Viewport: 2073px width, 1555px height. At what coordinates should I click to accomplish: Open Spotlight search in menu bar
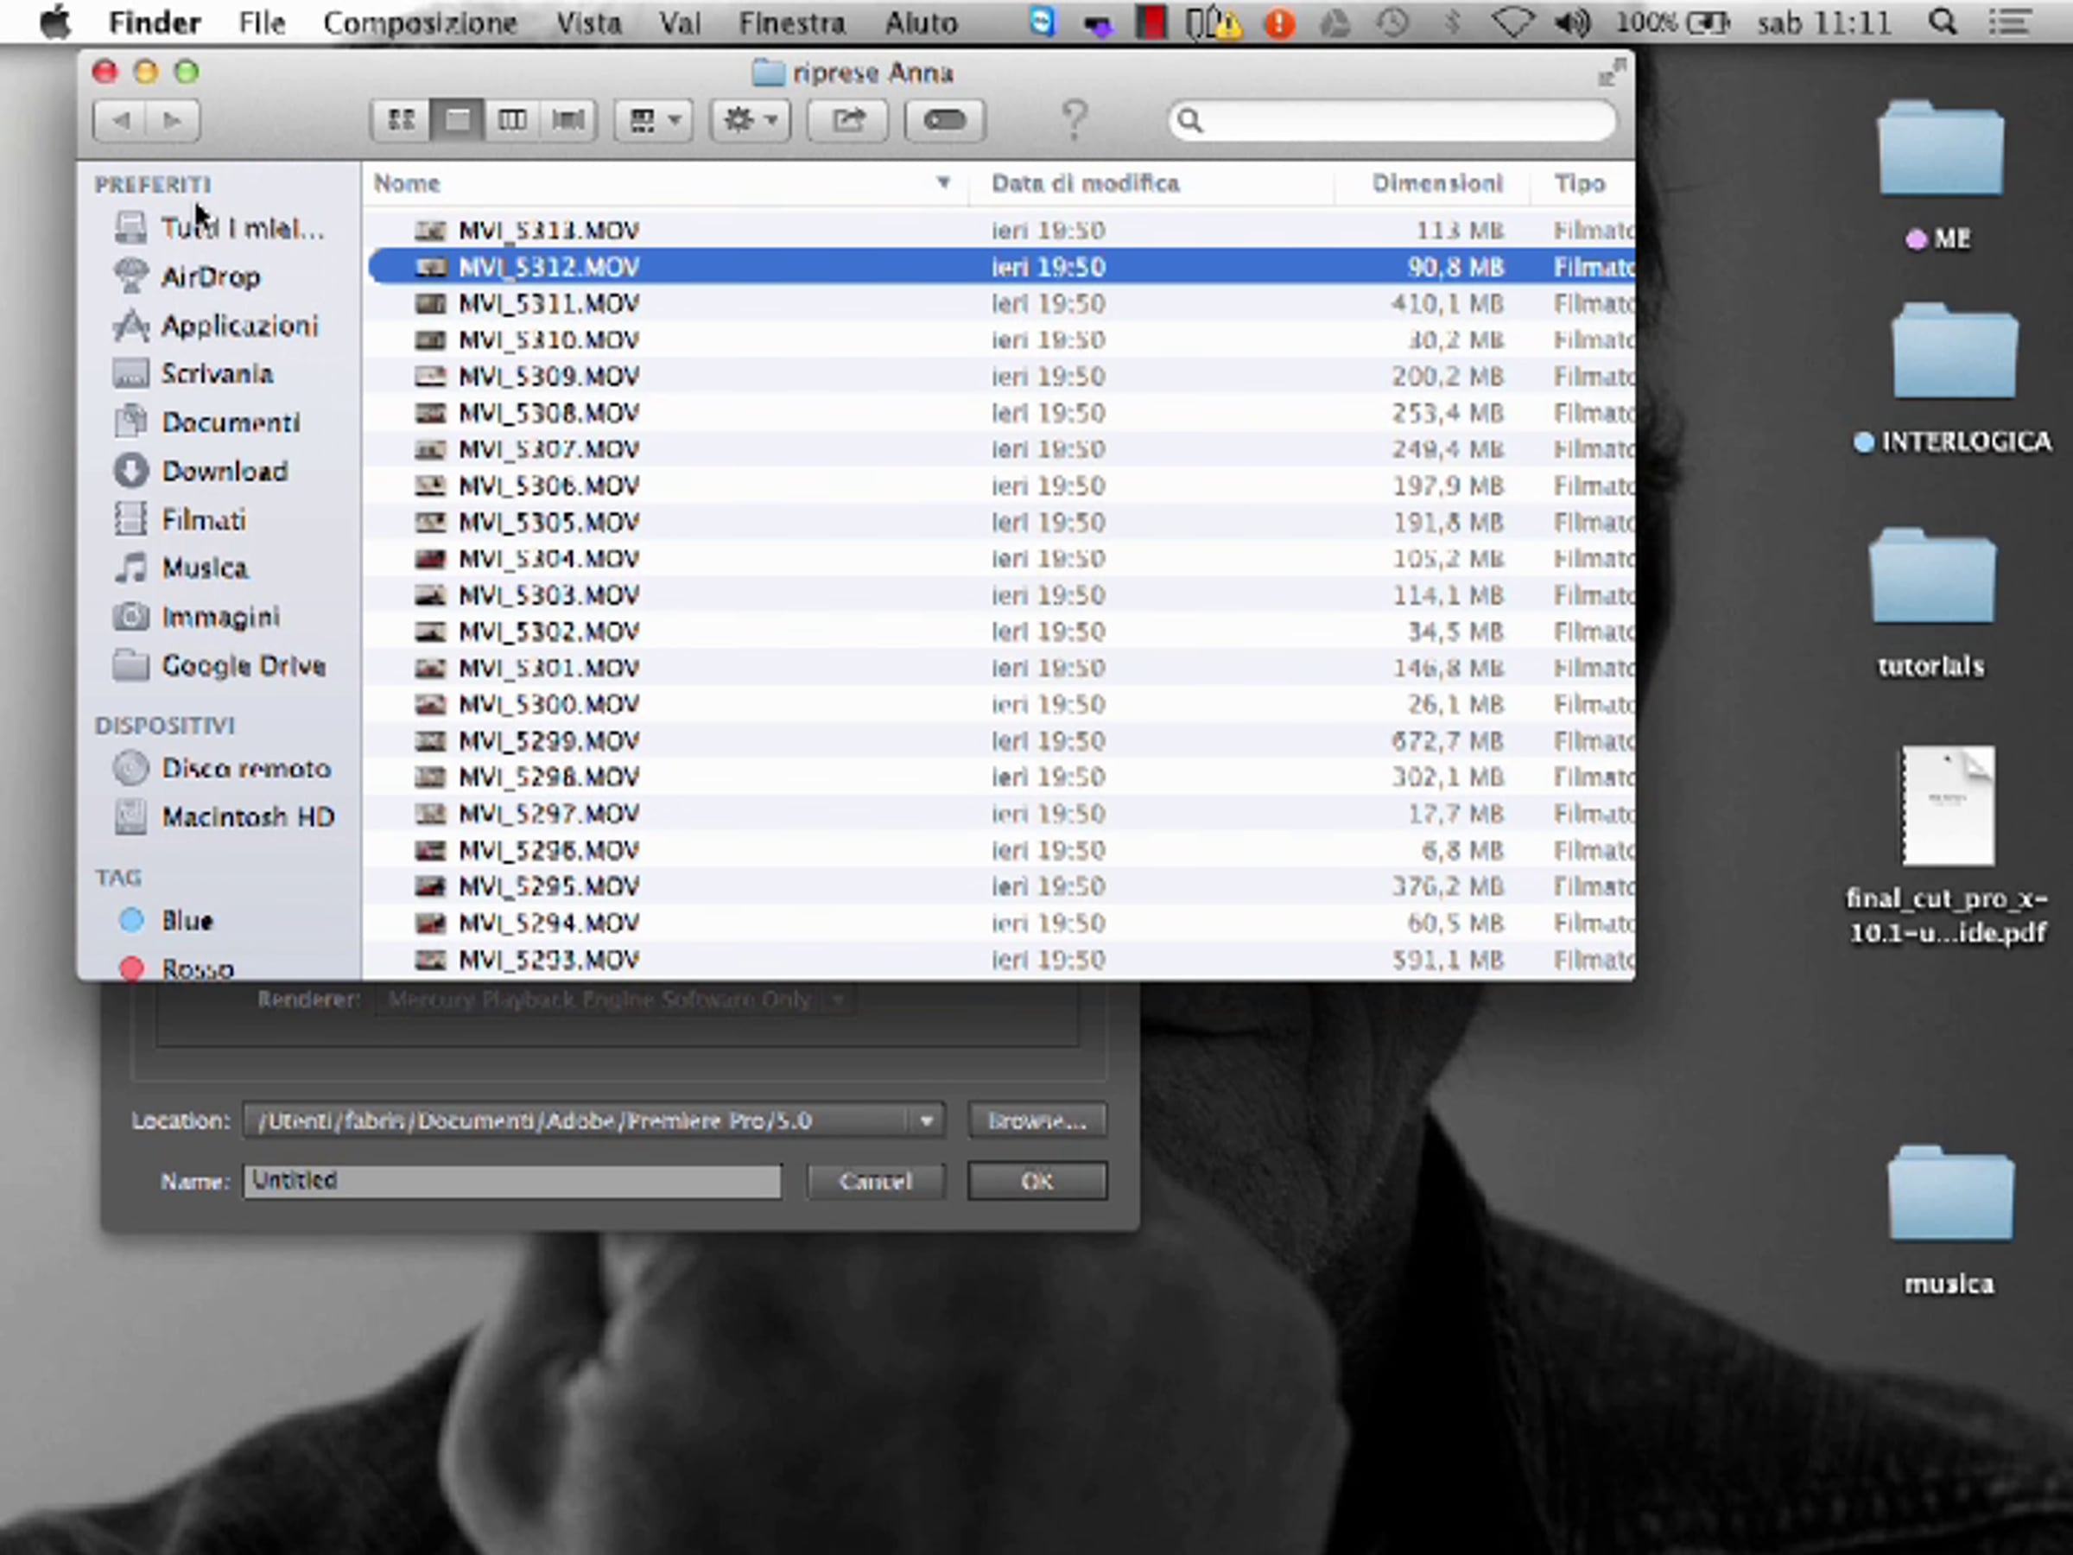1943,22
